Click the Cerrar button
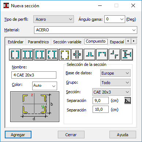 coord(71,135)
